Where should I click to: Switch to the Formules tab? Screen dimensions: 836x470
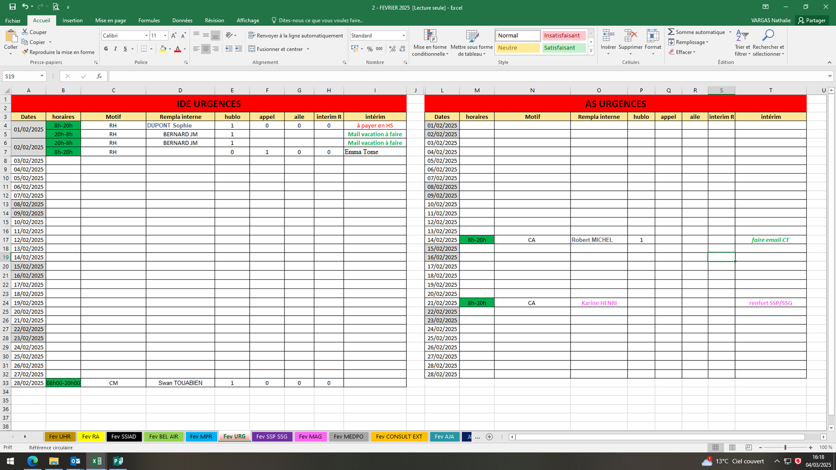tap(149, 21)
